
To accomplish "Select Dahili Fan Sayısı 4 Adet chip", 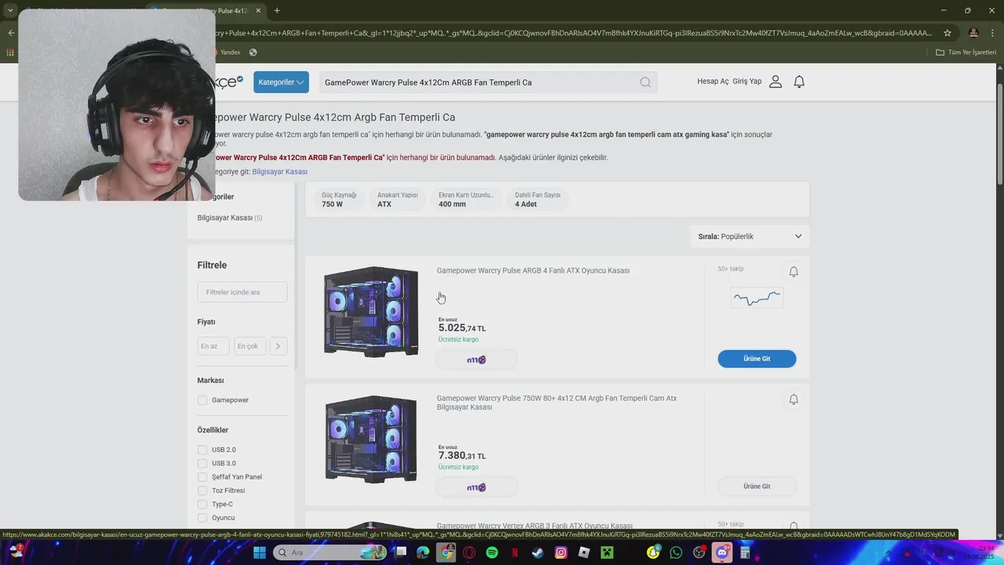I will click(x=537, y=199).
